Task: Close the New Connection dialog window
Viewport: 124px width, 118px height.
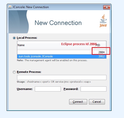Action: coord(107,7)
